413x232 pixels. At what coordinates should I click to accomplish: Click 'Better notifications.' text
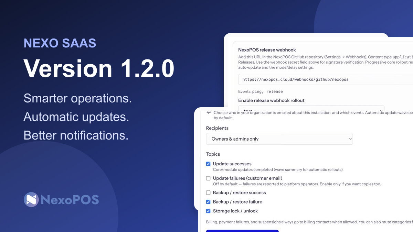[76, 135]
